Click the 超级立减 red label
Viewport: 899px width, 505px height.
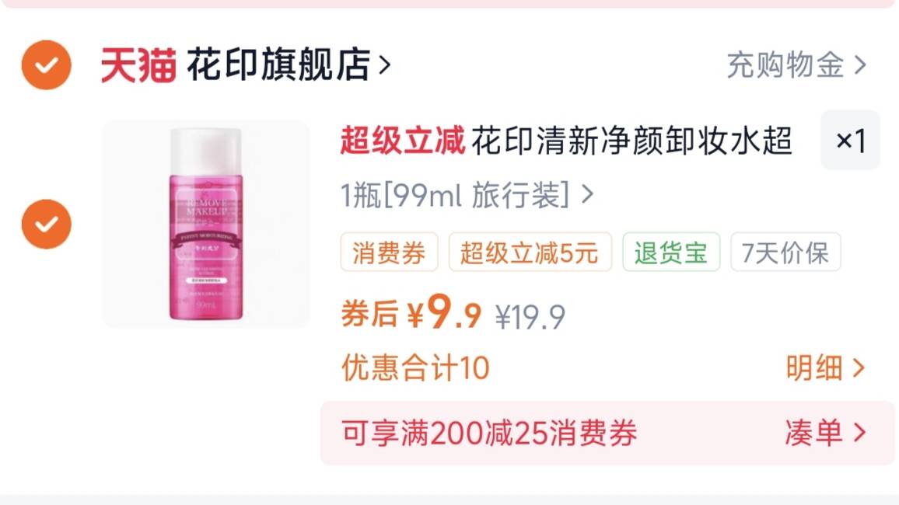403,141
